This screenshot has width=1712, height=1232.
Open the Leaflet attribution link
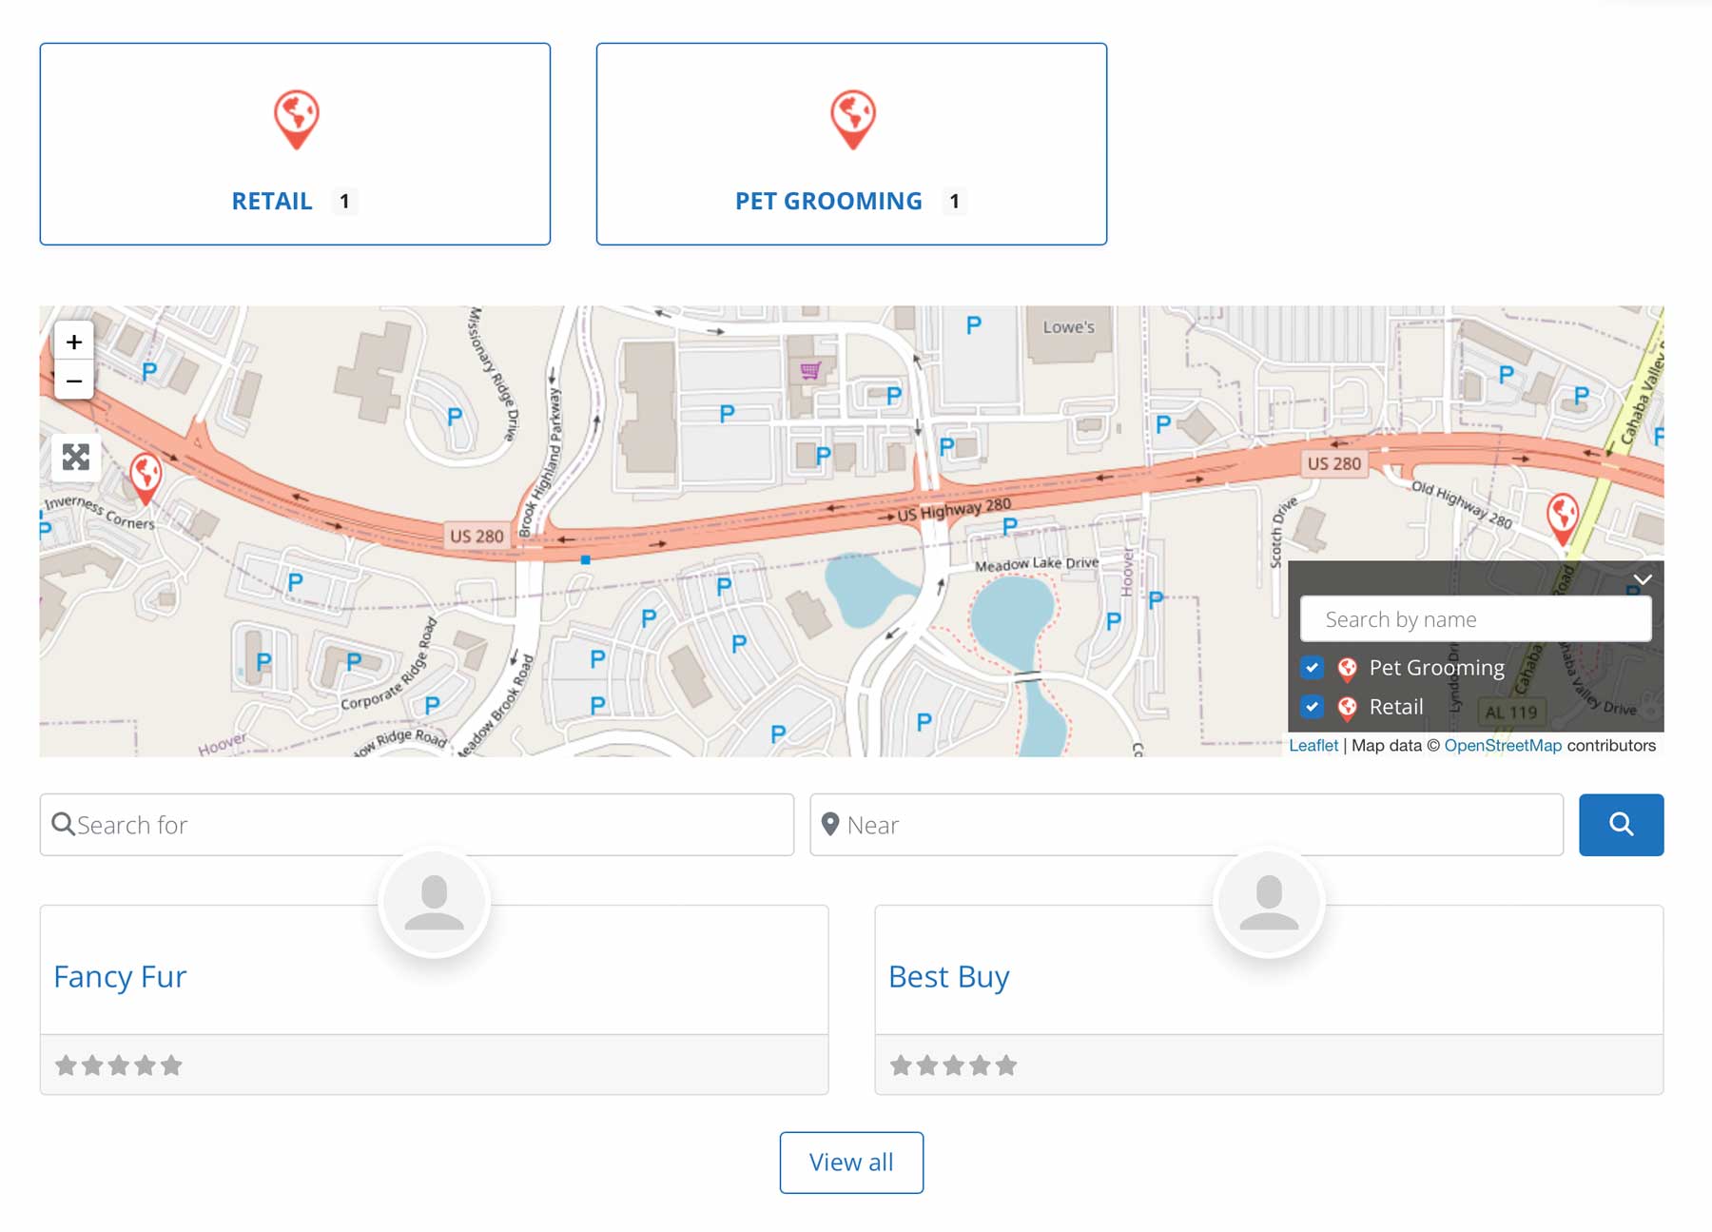coord(1314,746)
